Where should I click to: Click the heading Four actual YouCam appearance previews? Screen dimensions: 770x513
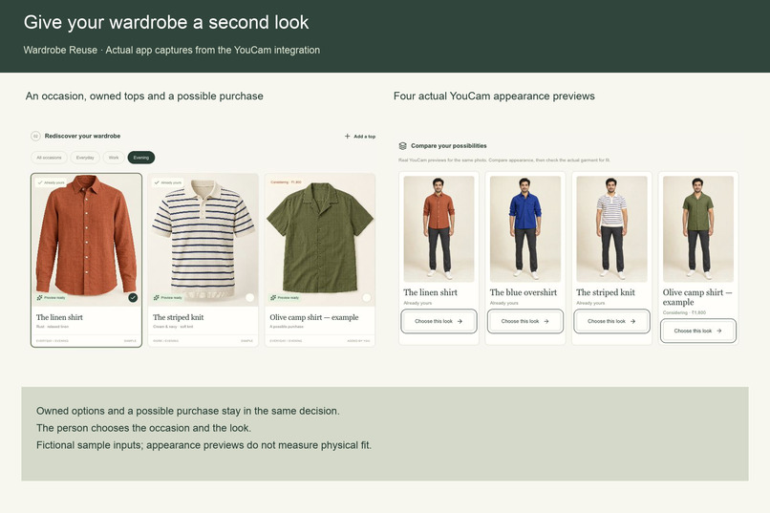click(x=494, y=96)
